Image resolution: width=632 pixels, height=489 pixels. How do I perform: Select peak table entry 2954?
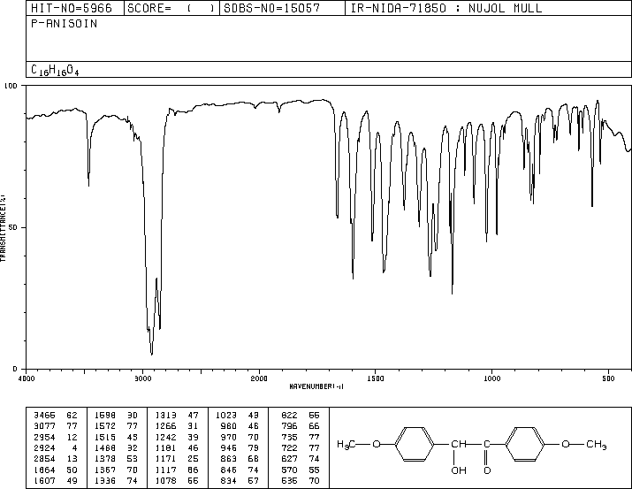44,437
